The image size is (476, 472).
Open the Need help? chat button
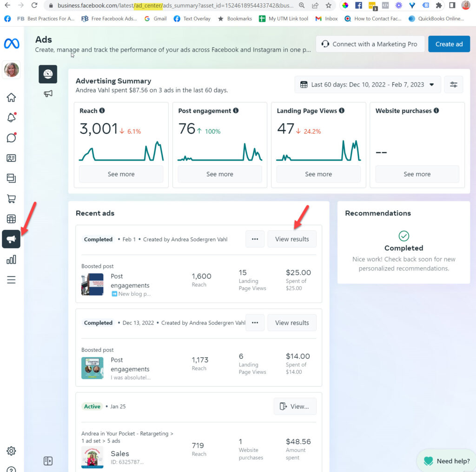pyautogui.click(x=446, y=461)
